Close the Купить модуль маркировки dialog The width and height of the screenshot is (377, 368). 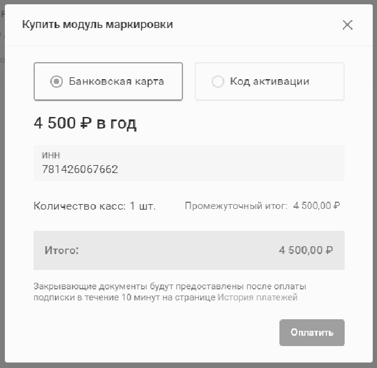click(x=348, y=25)
